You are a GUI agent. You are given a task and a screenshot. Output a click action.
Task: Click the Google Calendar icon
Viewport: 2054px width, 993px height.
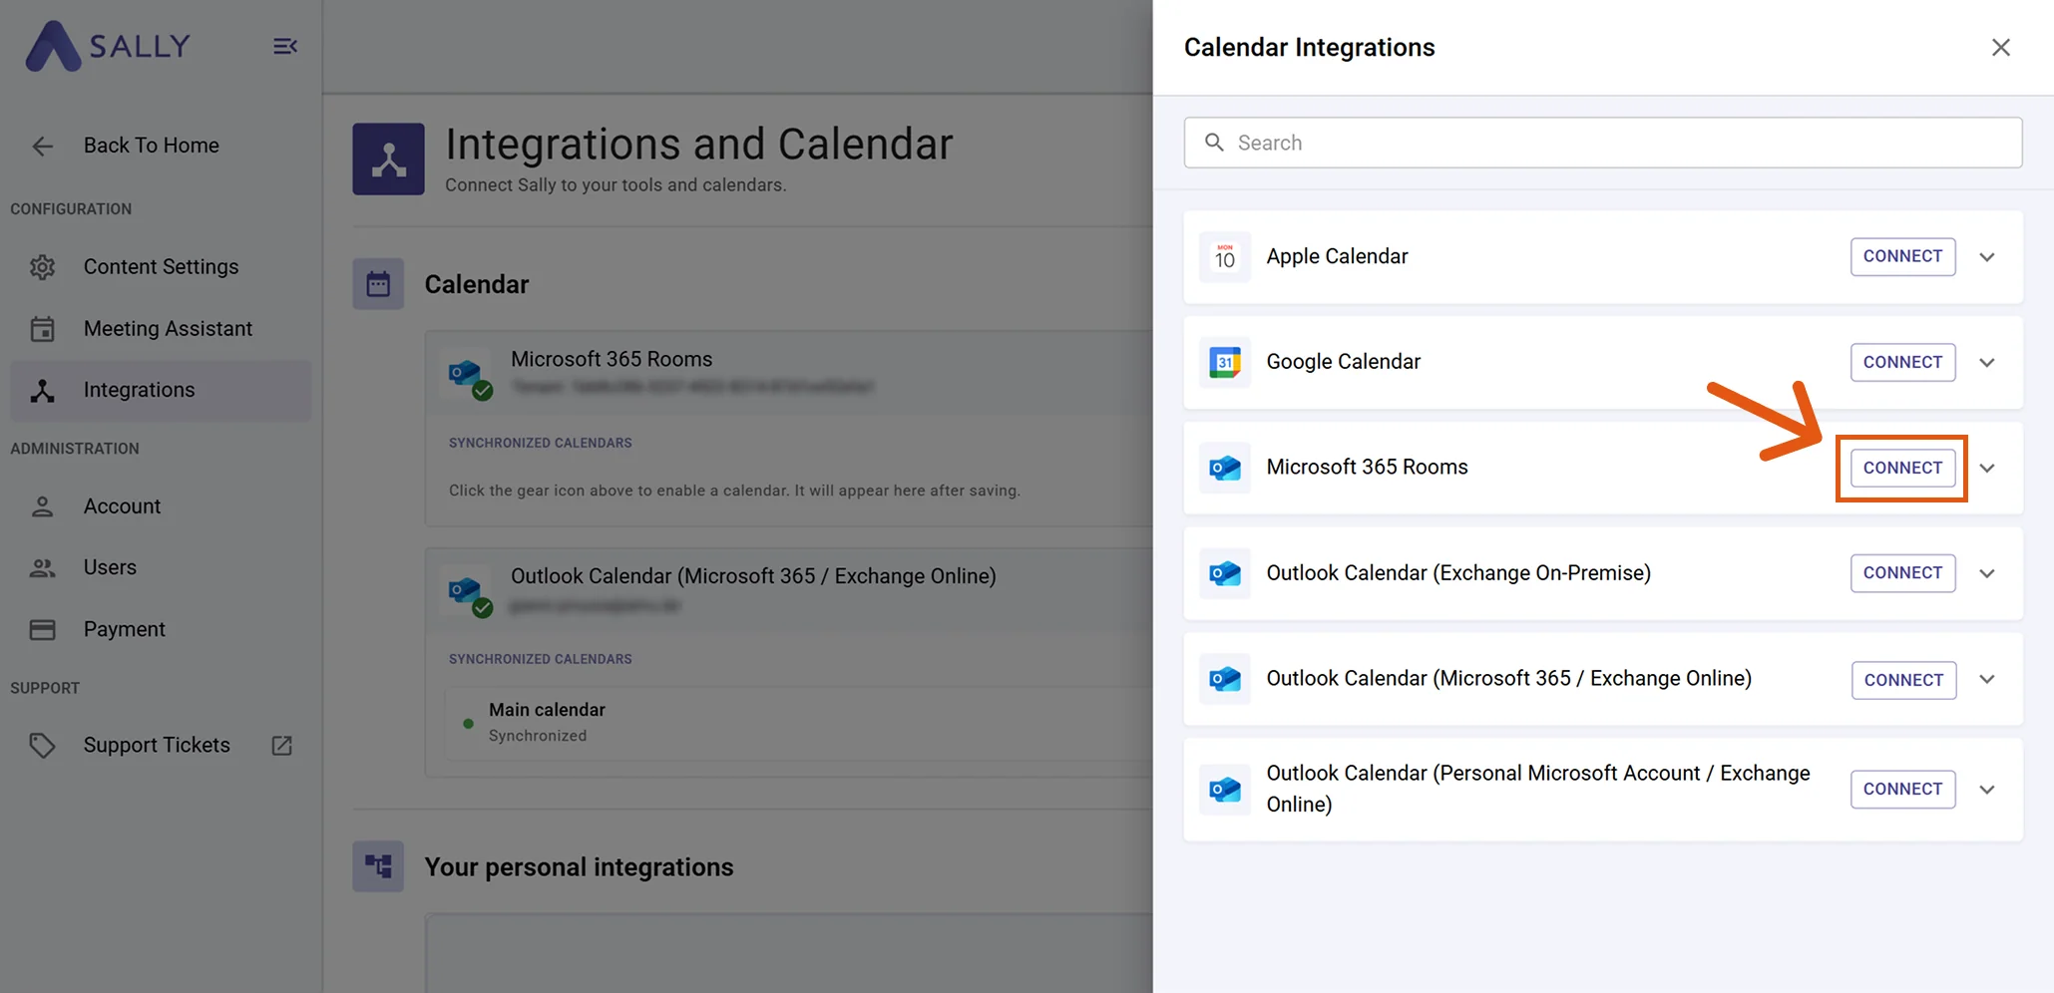click(1225, 362)
